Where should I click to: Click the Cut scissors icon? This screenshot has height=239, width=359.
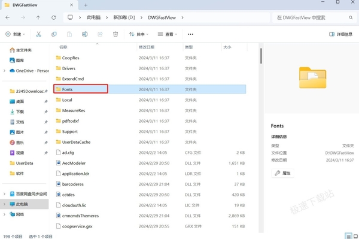pyautogui.click(x=38, y=34)
